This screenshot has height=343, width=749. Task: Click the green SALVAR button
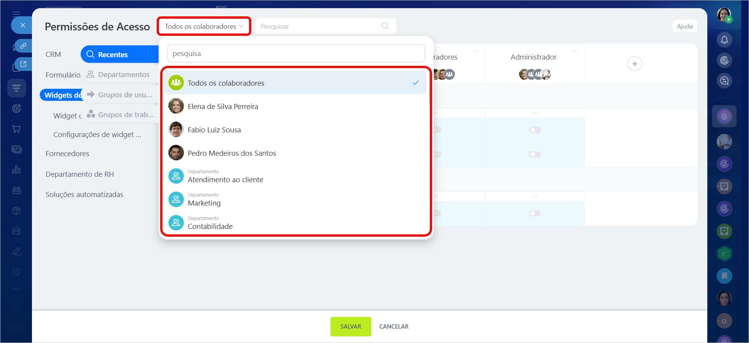coord(350,327)
